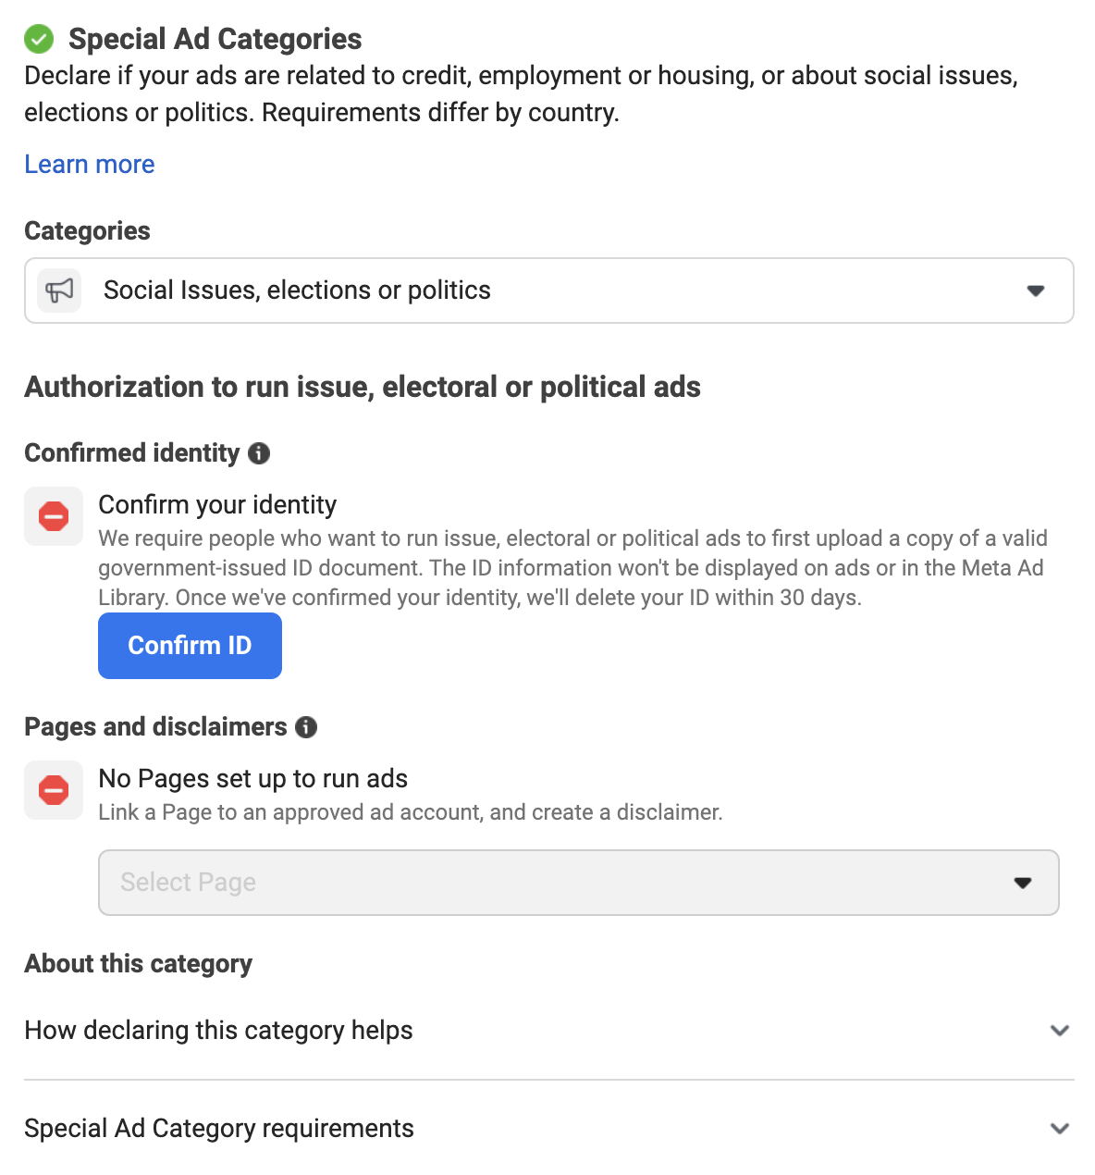The width and height of the screenshot is (1095, 1175).
Task: Click the Special Ad Categories heading
Action: pyautogui.click(x=215, y=39)
